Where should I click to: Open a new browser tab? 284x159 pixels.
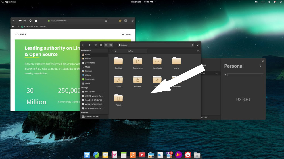click(x=13, y=26)
